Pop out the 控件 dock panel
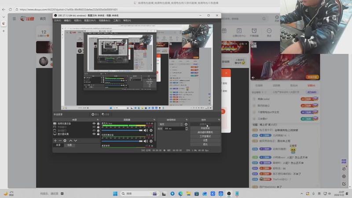 pyautogui.click(x=219, y=120)
